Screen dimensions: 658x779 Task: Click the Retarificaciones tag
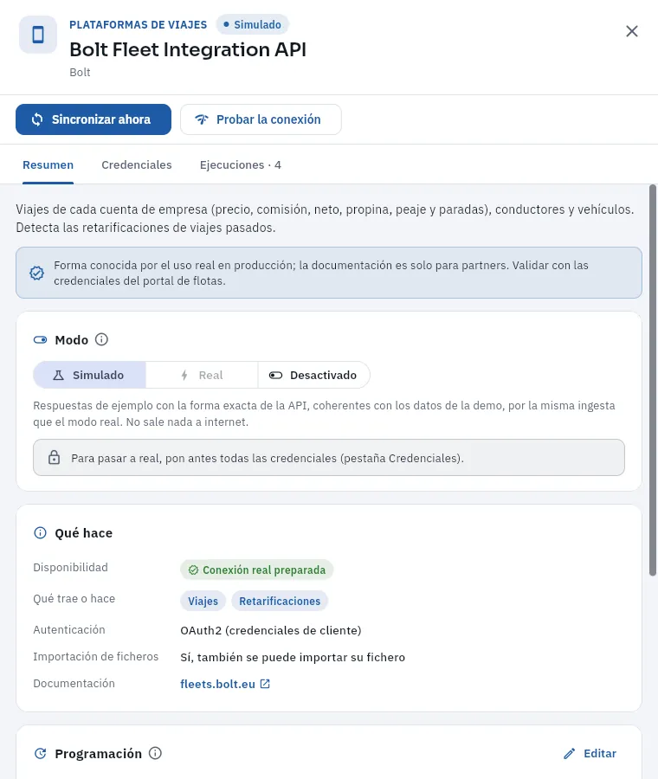pyautogui.click(x=280, y=601)
